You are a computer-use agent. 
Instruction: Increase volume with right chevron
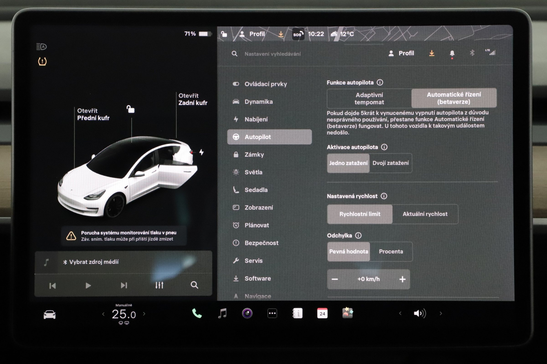pyautogui.click(x=441, y=313)
